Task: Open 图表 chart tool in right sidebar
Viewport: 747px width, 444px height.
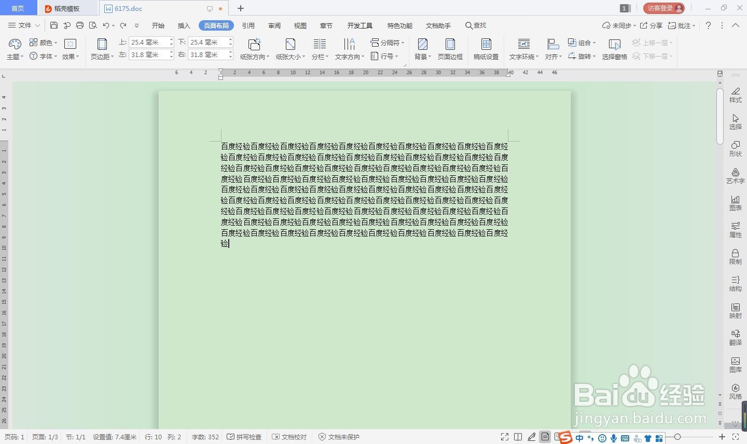Action: click(736, 203)
